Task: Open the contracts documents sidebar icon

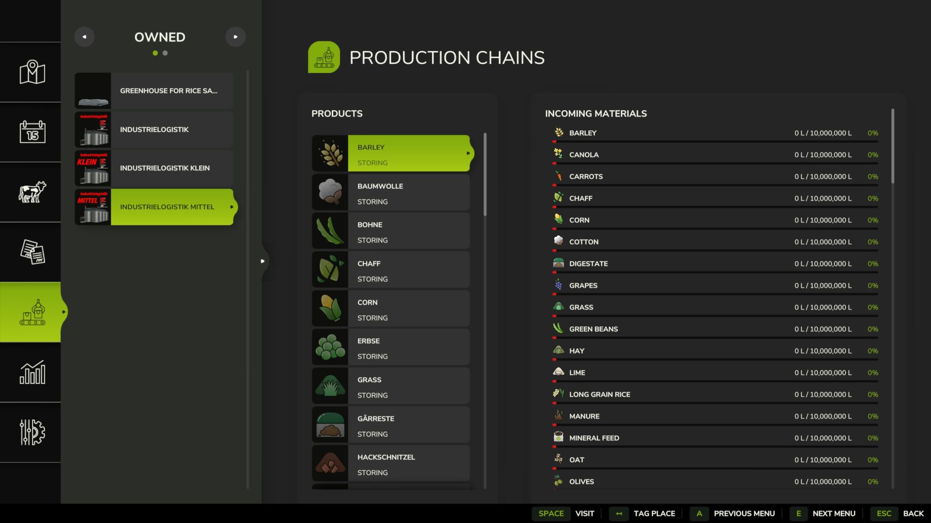Action: click(32, 252)
